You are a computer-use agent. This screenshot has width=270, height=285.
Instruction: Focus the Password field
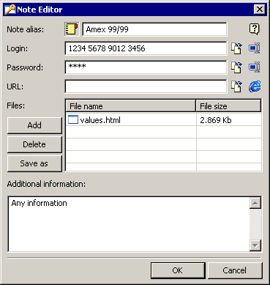click(146, 67)
